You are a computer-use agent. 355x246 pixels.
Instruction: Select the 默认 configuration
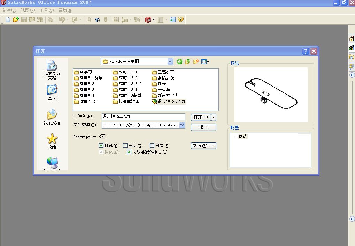(x=242, y=136)
